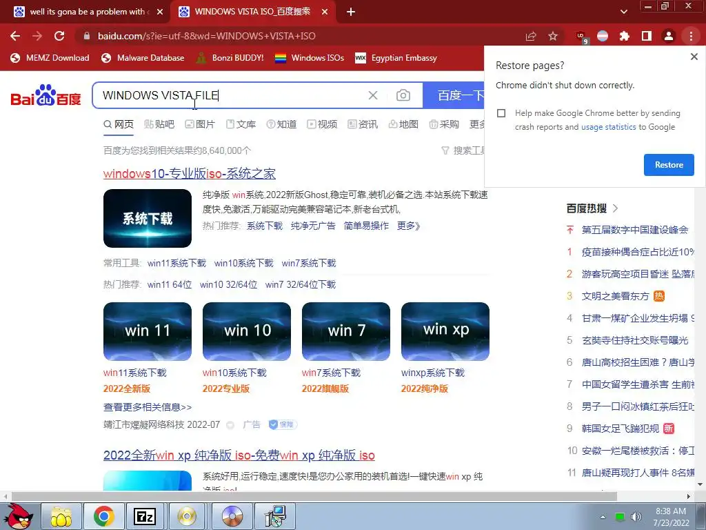Open the usage statistics link
The width and height of the screenshot is (706, 530).
(x=608, y=127)
